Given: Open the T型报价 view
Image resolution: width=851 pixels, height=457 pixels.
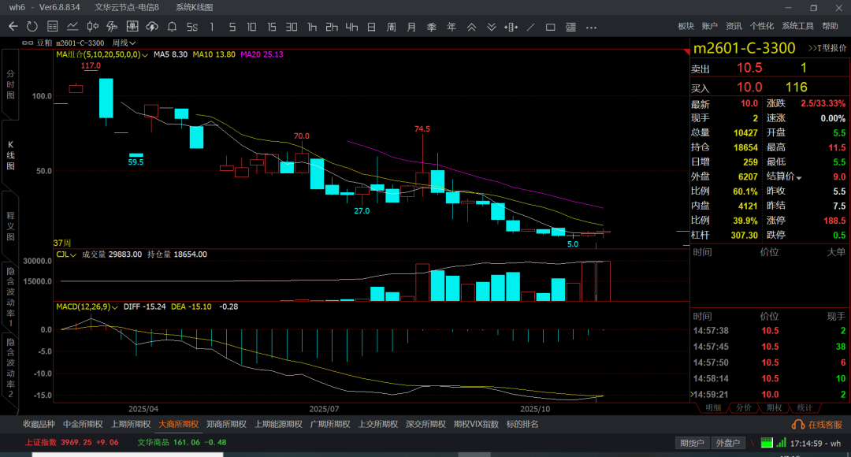Looking at the screenshot, I should point(827,48).
